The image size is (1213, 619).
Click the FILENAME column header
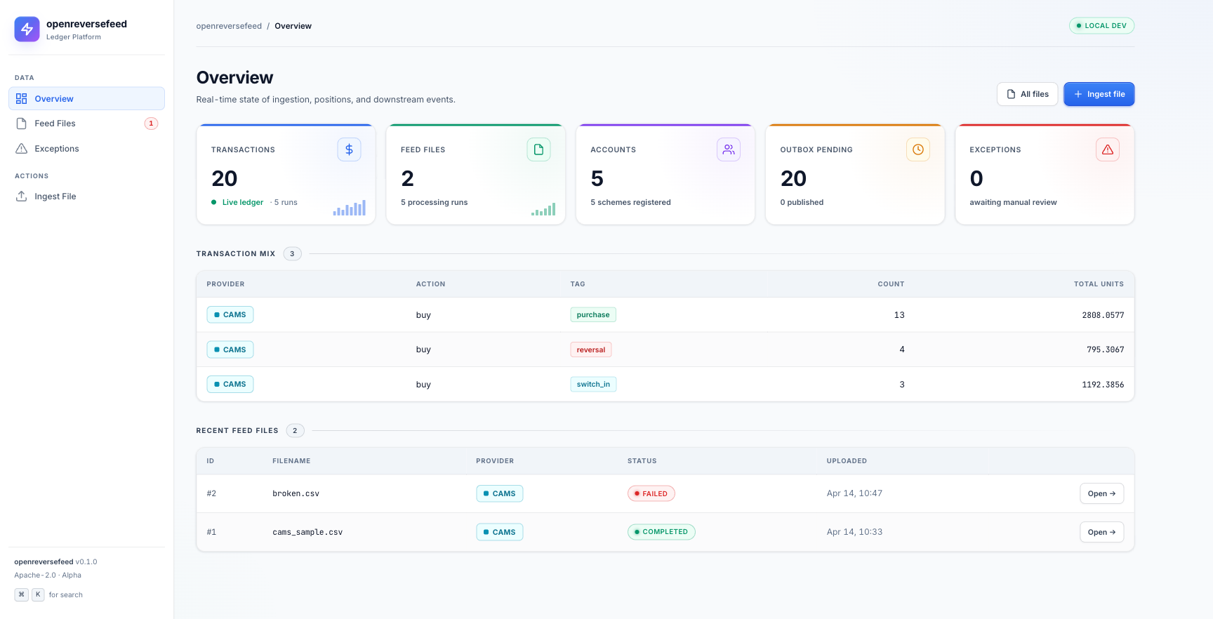(291, 461)
